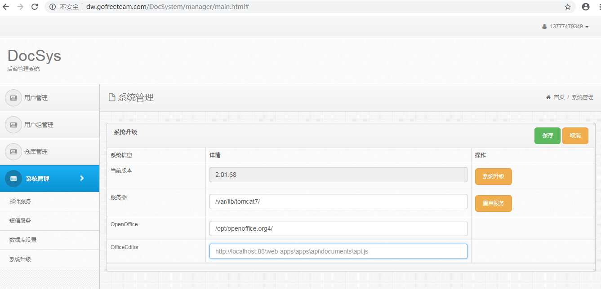Click the bookmark star in the address bar
The width and height of the screenshot is (601, 289).
[567, 7]
